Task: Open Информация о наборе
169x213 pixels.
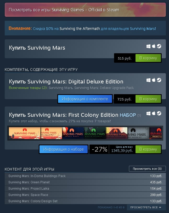Action: click(64, 149)
